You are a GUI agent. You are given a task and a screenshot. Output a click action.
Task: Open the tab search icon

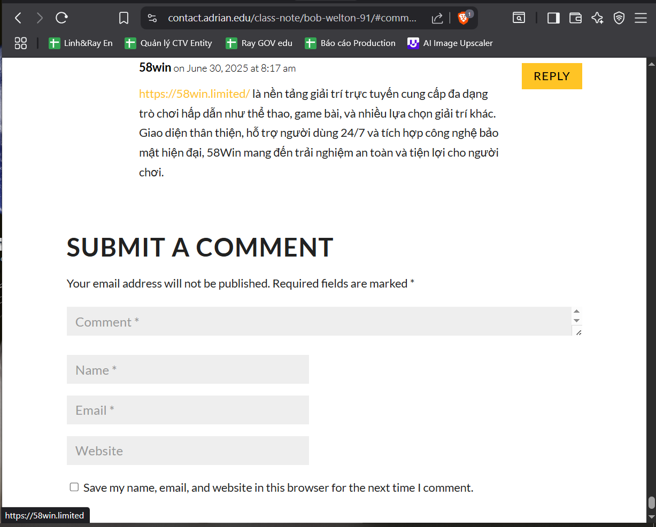[x=519, y=18]
